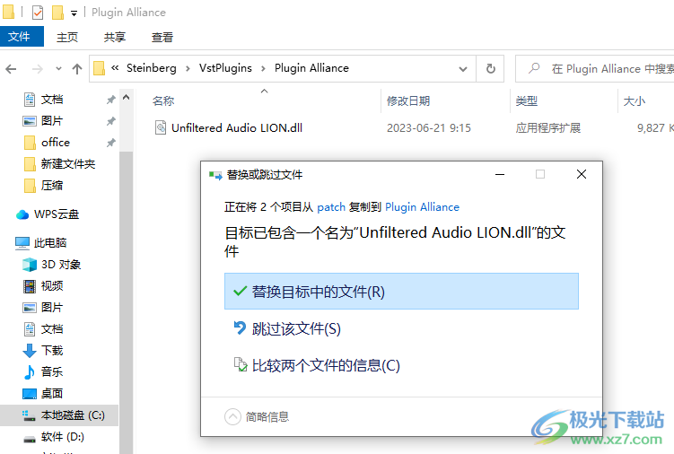Image resolution: width=674 pixels, height=454 pixels.
Task: Open recent locations dropdown chevron
Action: coord(58,69)
